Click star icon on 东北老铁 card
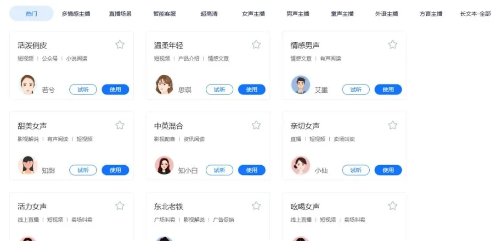496x241 pixels. 256,206
